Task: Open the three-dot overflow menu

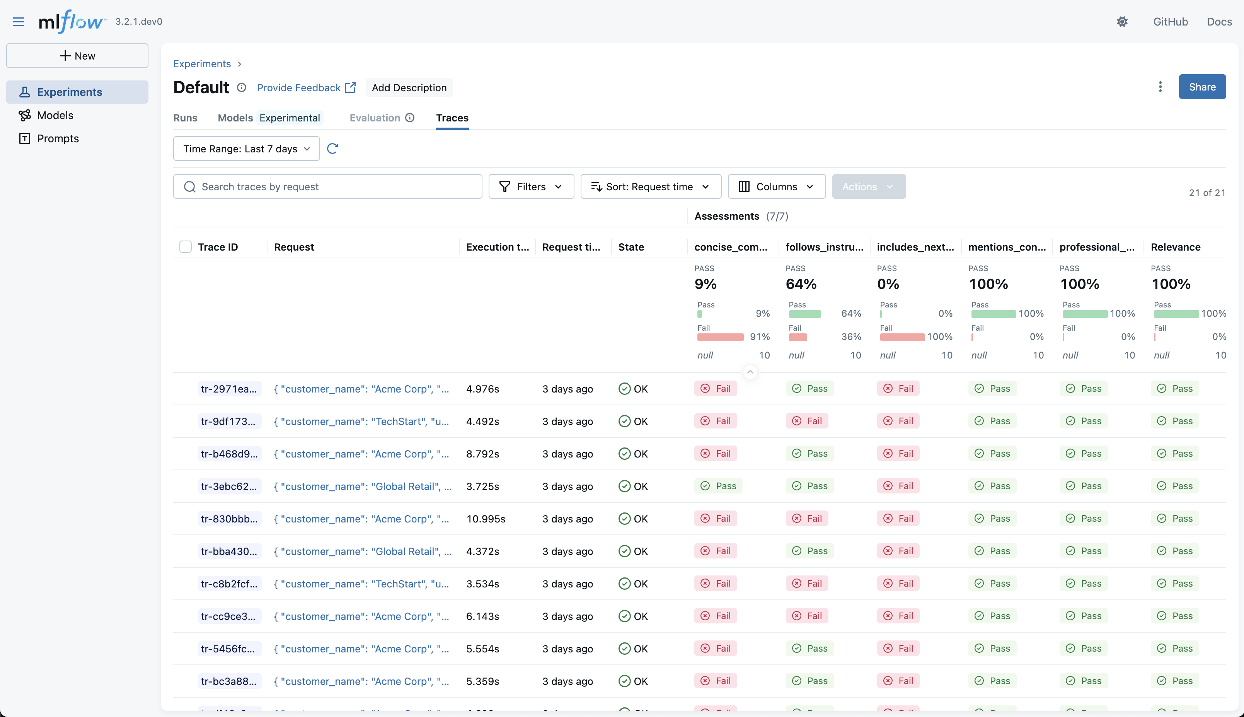Action: tap(1160, 87)
